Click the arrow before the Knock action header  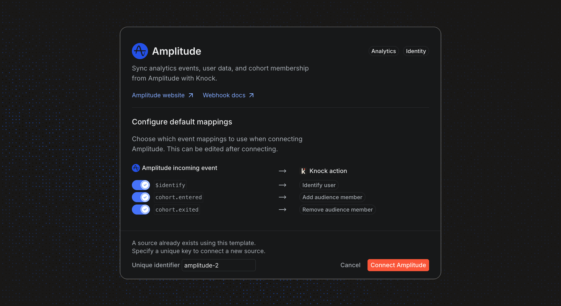pos(282,171)
